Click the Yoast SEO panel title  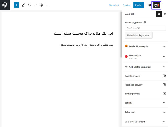coord(129,14)
